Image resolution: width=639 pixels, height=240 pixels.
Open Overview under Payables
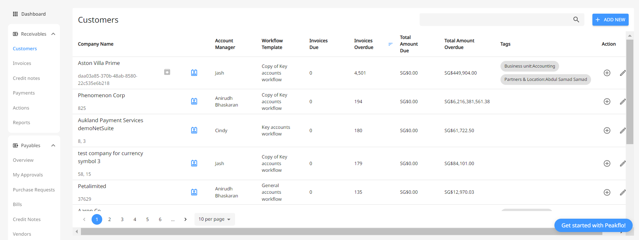[x=23, y=160]
